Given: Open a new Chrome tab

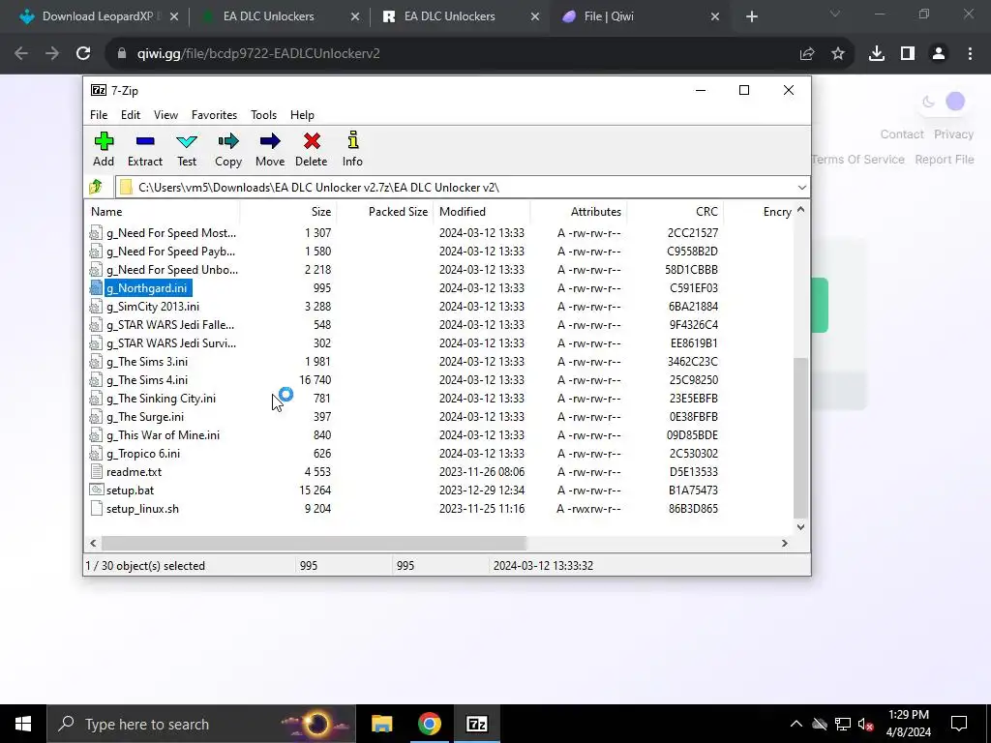Looking at the screenshot, I should pos(751,16).
